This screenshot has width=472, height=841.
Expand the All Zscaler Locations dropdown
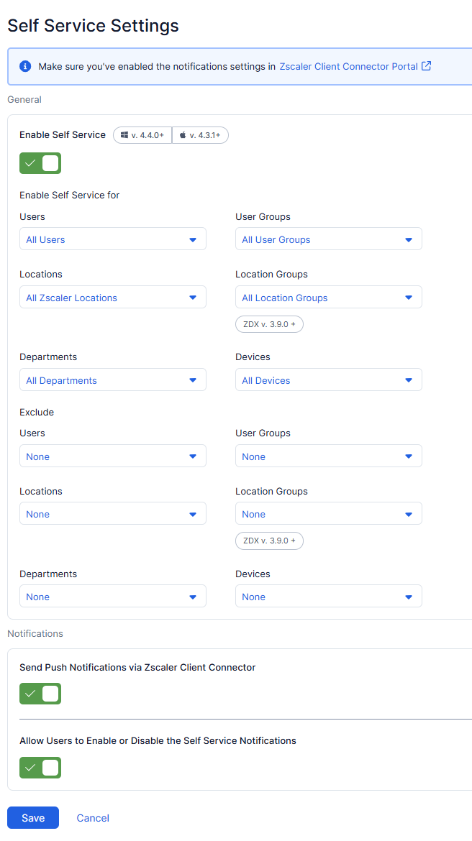point(113,297)
